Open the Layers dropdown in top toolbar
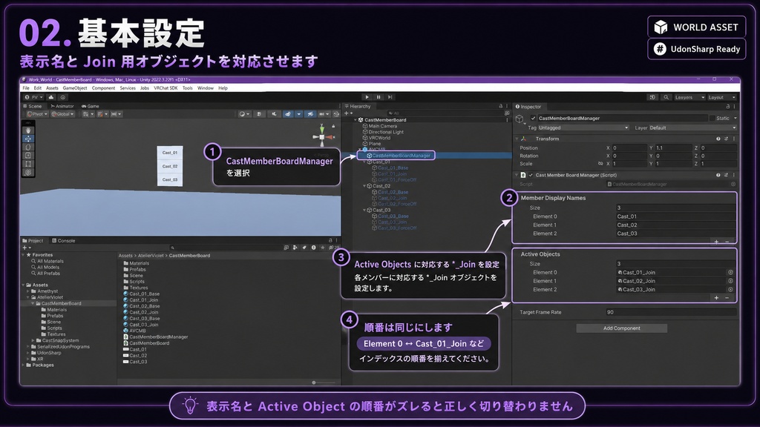Image resolution: width=760 pixels, height=427 pixels. 689,97
